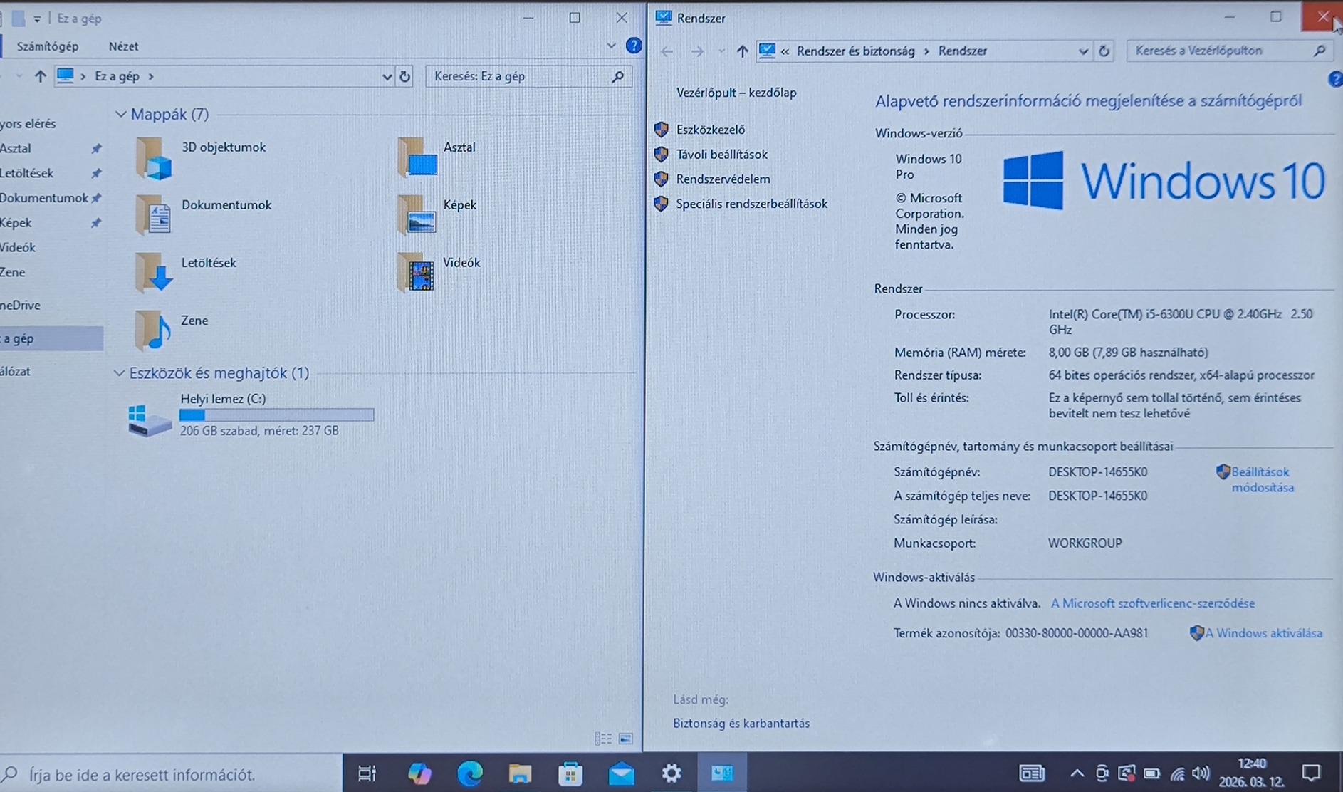Open Vezérlőpult – kezdőlap link

(x=736, y=93)
